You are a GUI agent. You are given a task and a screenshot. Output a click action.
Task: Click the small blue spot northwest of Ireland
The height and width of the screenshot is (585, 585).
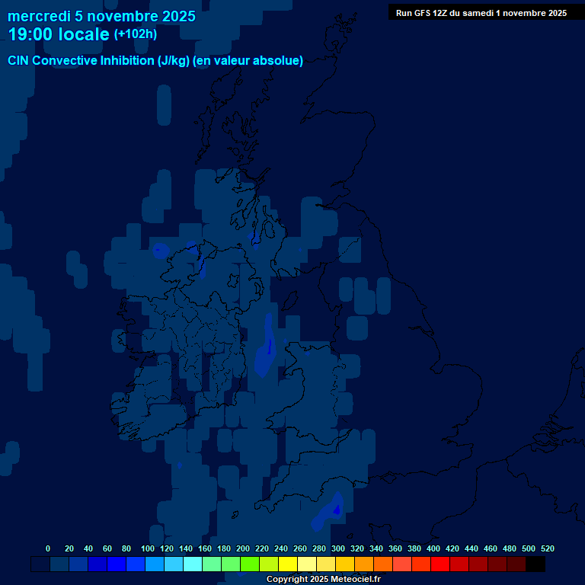click(x=161, y=249)
